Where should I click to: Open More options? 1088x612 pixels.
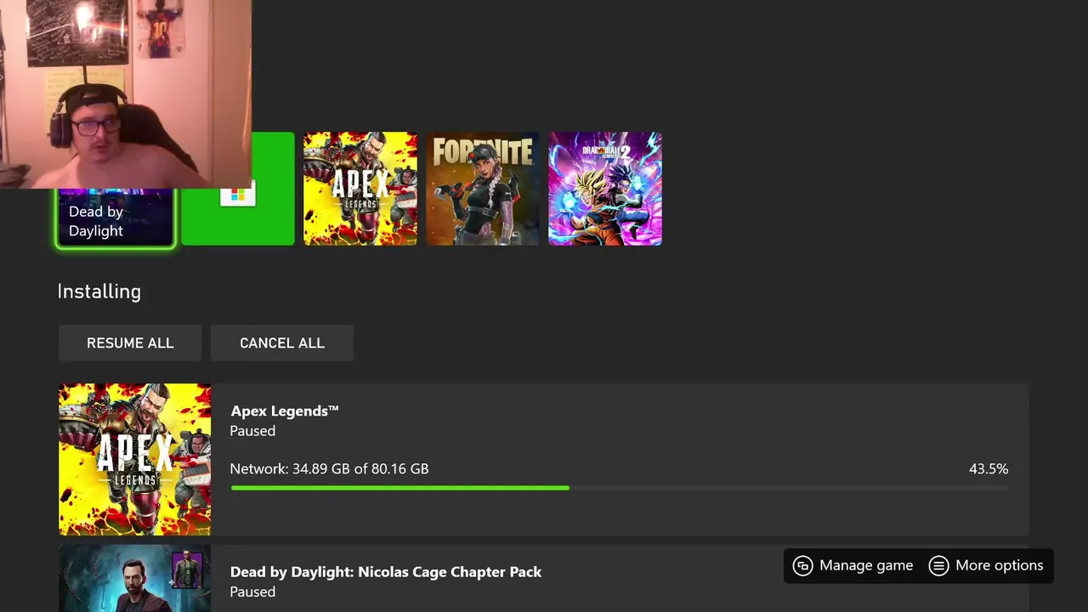(x=986, y=565)
